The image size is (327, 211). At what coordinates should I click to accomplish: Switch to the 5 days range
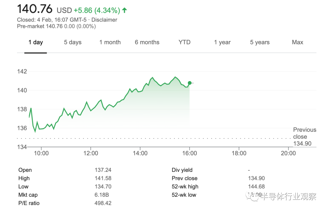(x=73, y=43)
